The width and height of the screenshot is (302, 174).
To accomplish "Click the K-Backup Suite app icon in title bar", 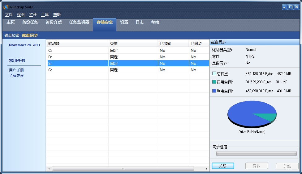I will (6, 7).
